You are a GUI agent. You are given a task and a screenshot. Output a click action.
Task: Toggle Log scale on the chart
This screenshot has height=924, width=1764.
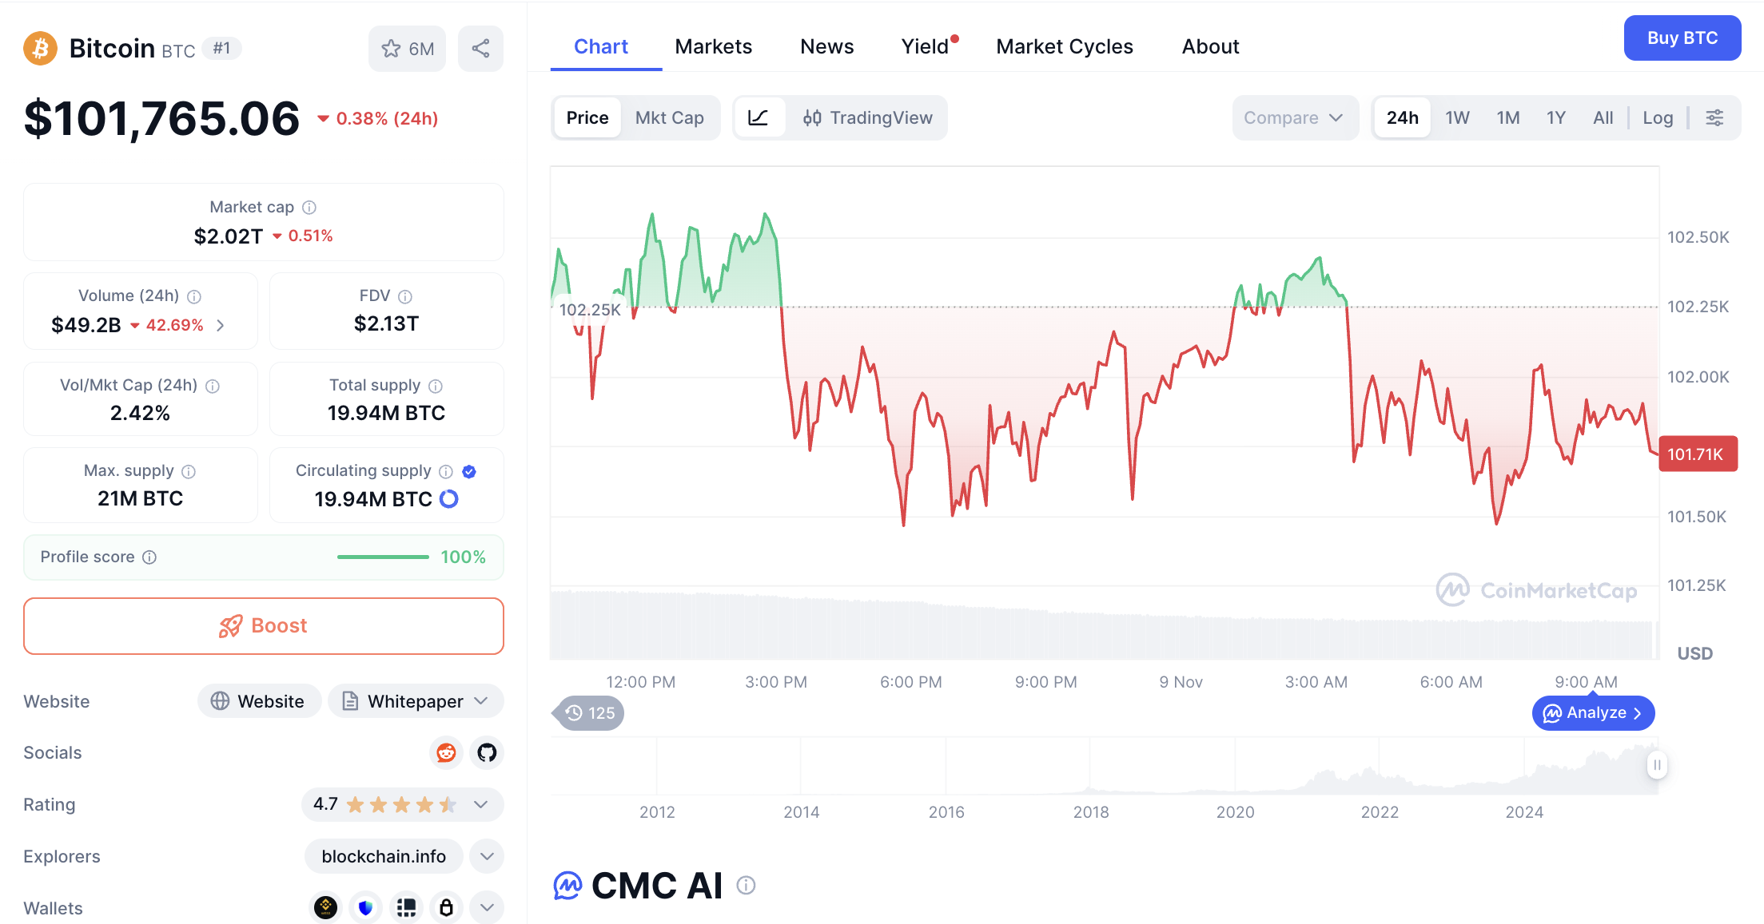[1658, 118]
